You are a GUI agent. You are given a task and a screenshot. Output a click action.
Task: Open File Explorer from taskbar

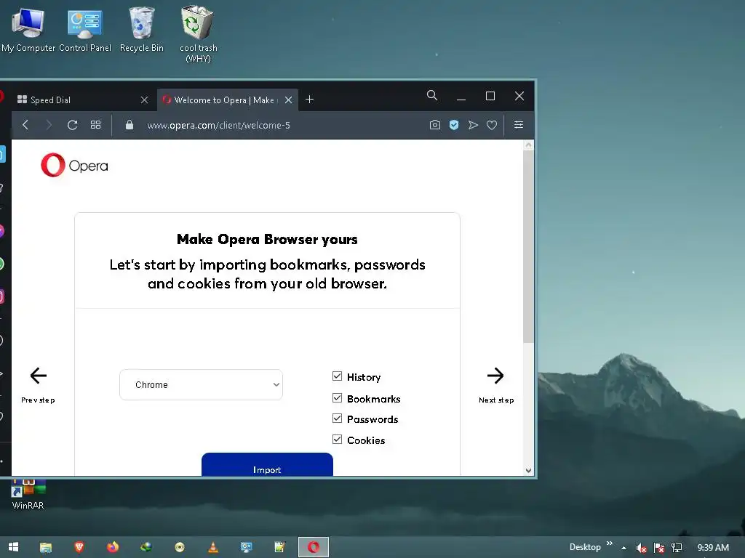click(46, 547)
